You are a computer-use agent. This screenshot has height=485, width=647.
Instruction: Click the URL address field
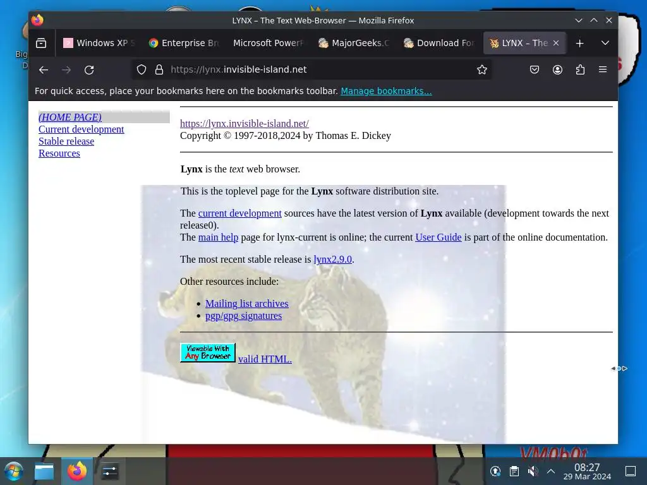coord(311,69)
